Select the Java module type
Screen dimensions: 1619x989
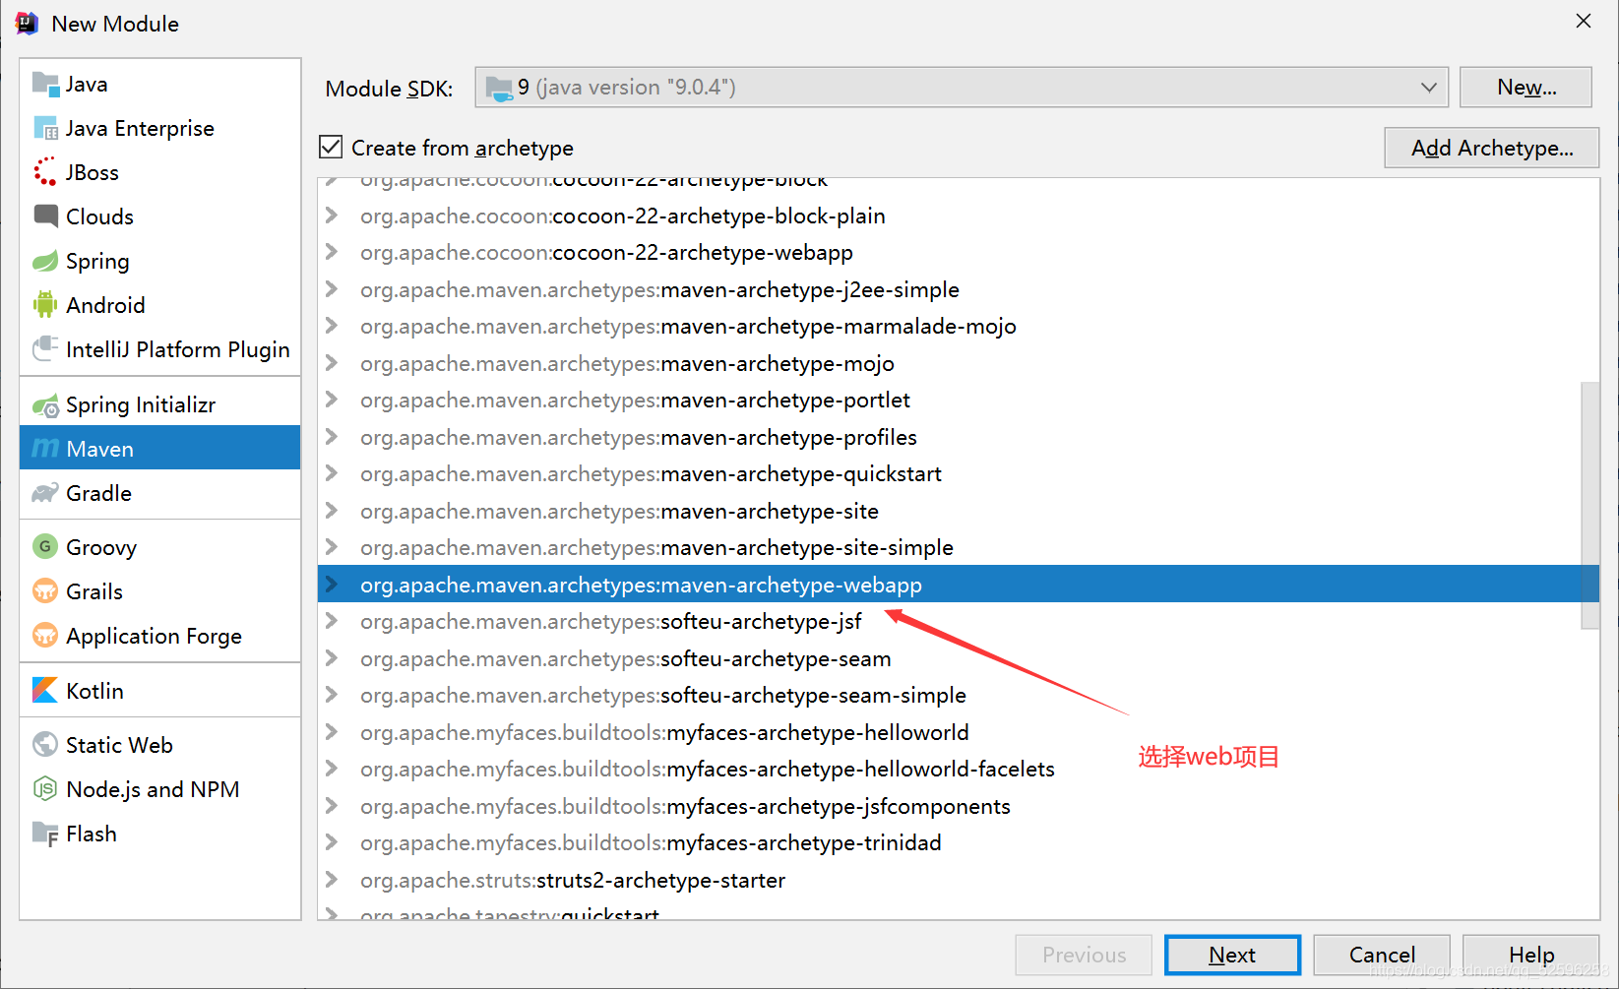[159, 84]
